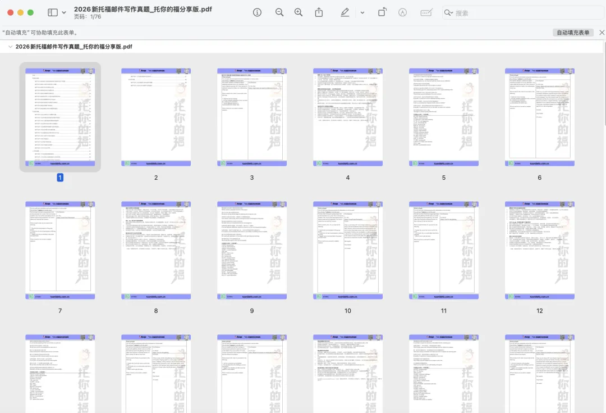Select the text highlight tool

(x=402, y=12)
